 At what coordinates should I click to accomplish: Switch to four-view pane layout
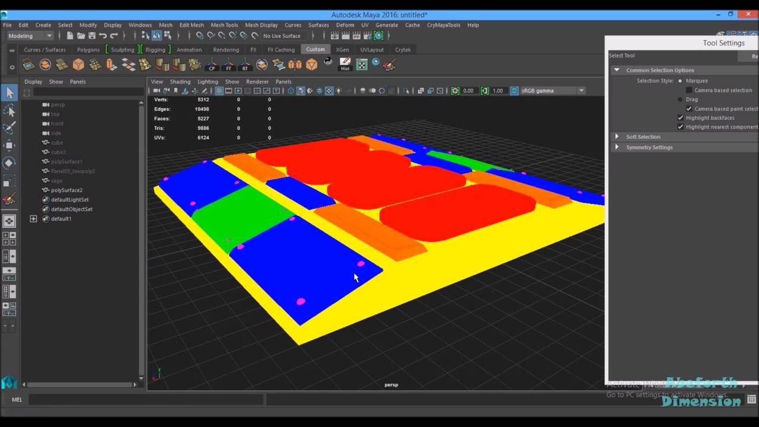(9, 239)
